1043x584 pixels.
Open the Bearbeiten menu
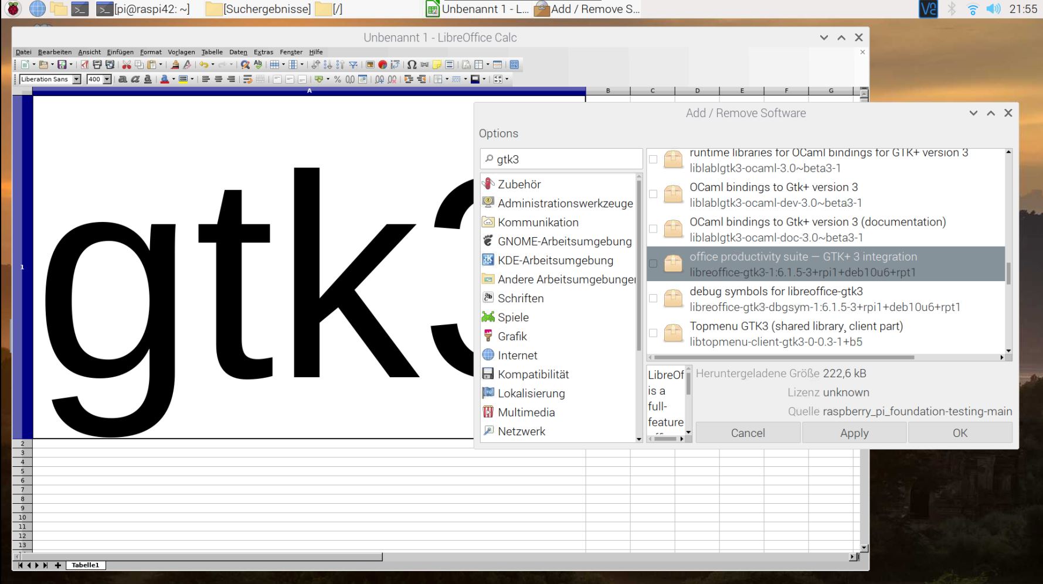[55, 52]
